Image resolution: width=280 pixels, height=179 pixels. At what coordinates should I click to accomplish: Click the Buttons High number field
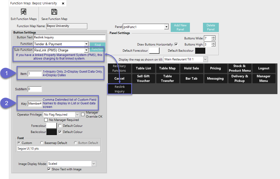[x=208, y=44]
